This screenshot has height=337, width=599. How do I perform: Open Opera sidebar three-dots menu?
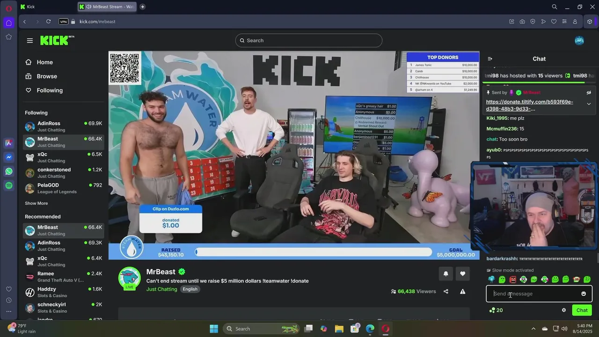(9, 311)
